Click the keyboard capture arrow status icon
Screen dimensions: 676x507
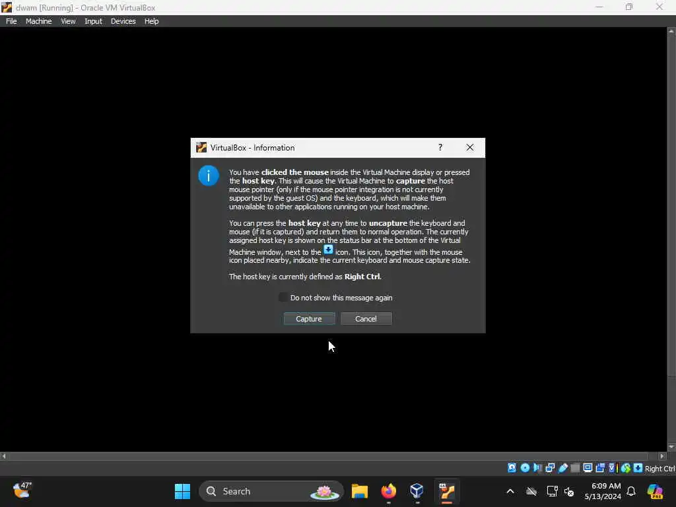pos(638,468)
